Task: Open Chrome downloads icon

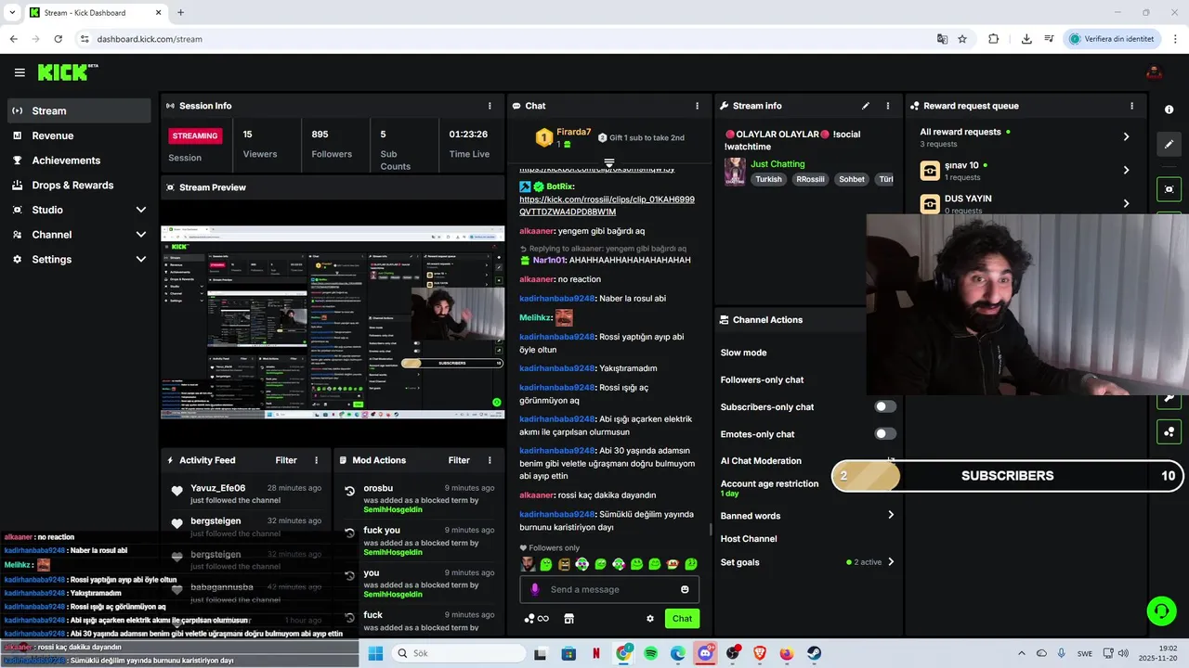Action: point(1026,39)
